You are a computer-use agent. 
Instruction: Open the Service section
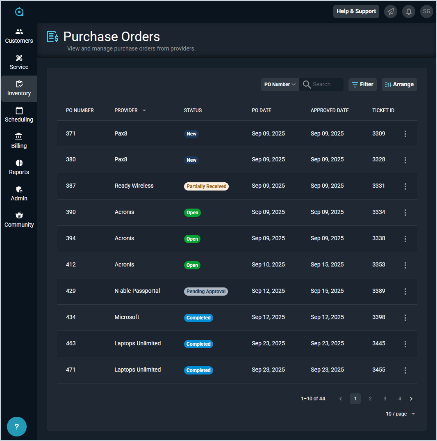[x=19, y=62]
